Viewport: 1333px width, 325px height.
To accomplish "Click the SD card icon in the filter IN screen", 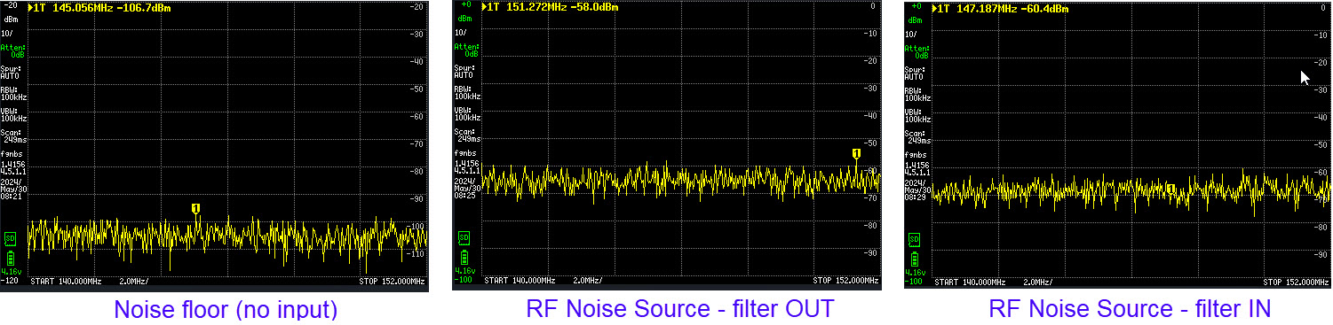I will tap(914, 240).
